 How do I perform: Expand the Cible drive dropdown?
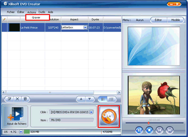pyautogui.click(x=91, y=112)
